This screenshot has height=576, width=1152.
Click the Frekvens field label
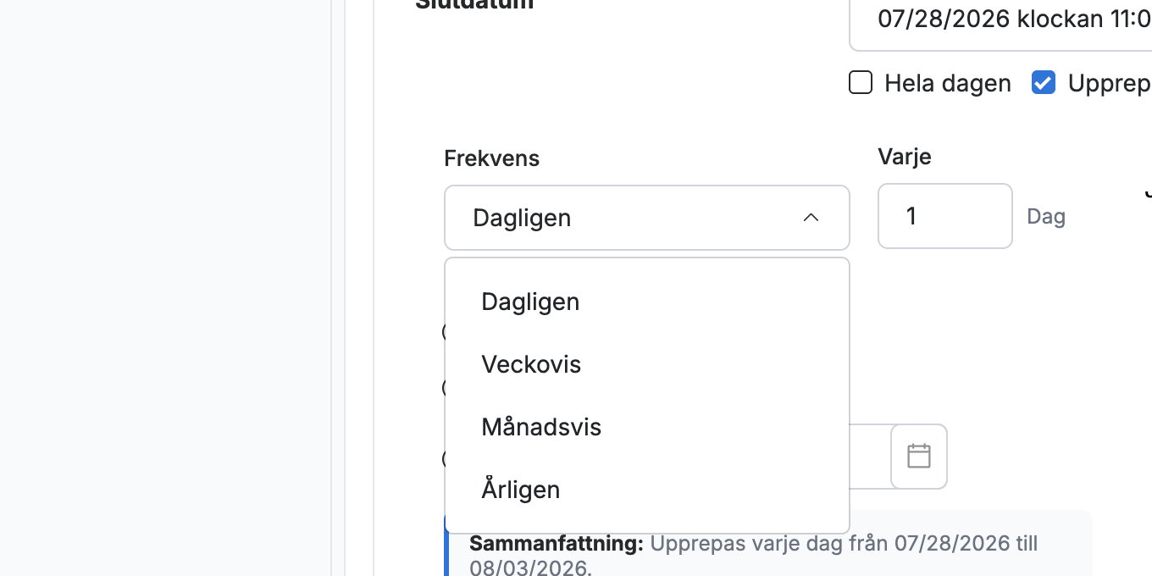coord(492,158)
